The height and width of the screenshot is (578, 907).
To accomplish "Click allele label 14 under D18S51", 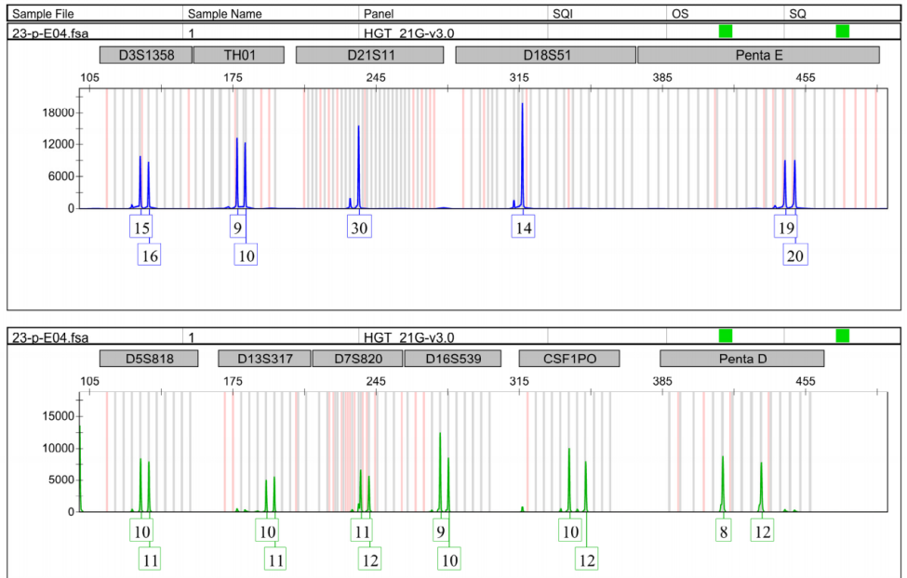I will 524,228.
